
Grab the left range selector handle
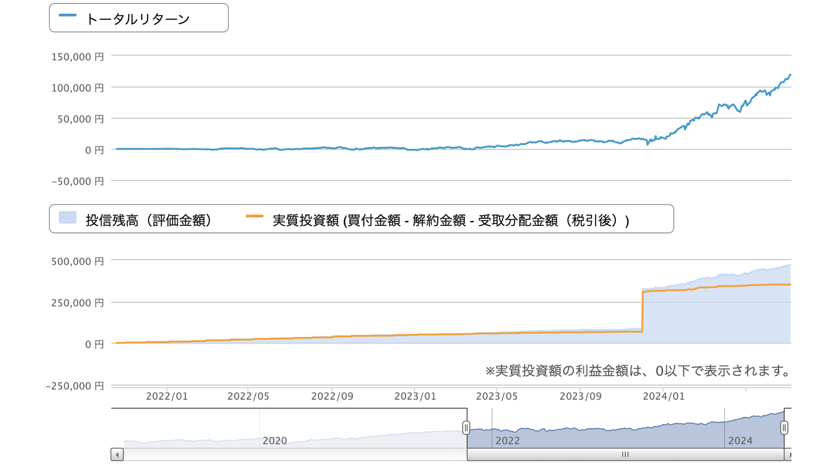[x=466, y=428]
